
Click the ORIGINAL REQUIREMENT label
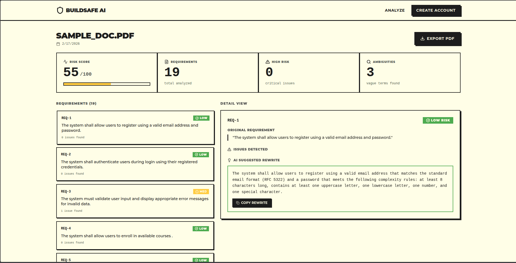coord(251,130)
